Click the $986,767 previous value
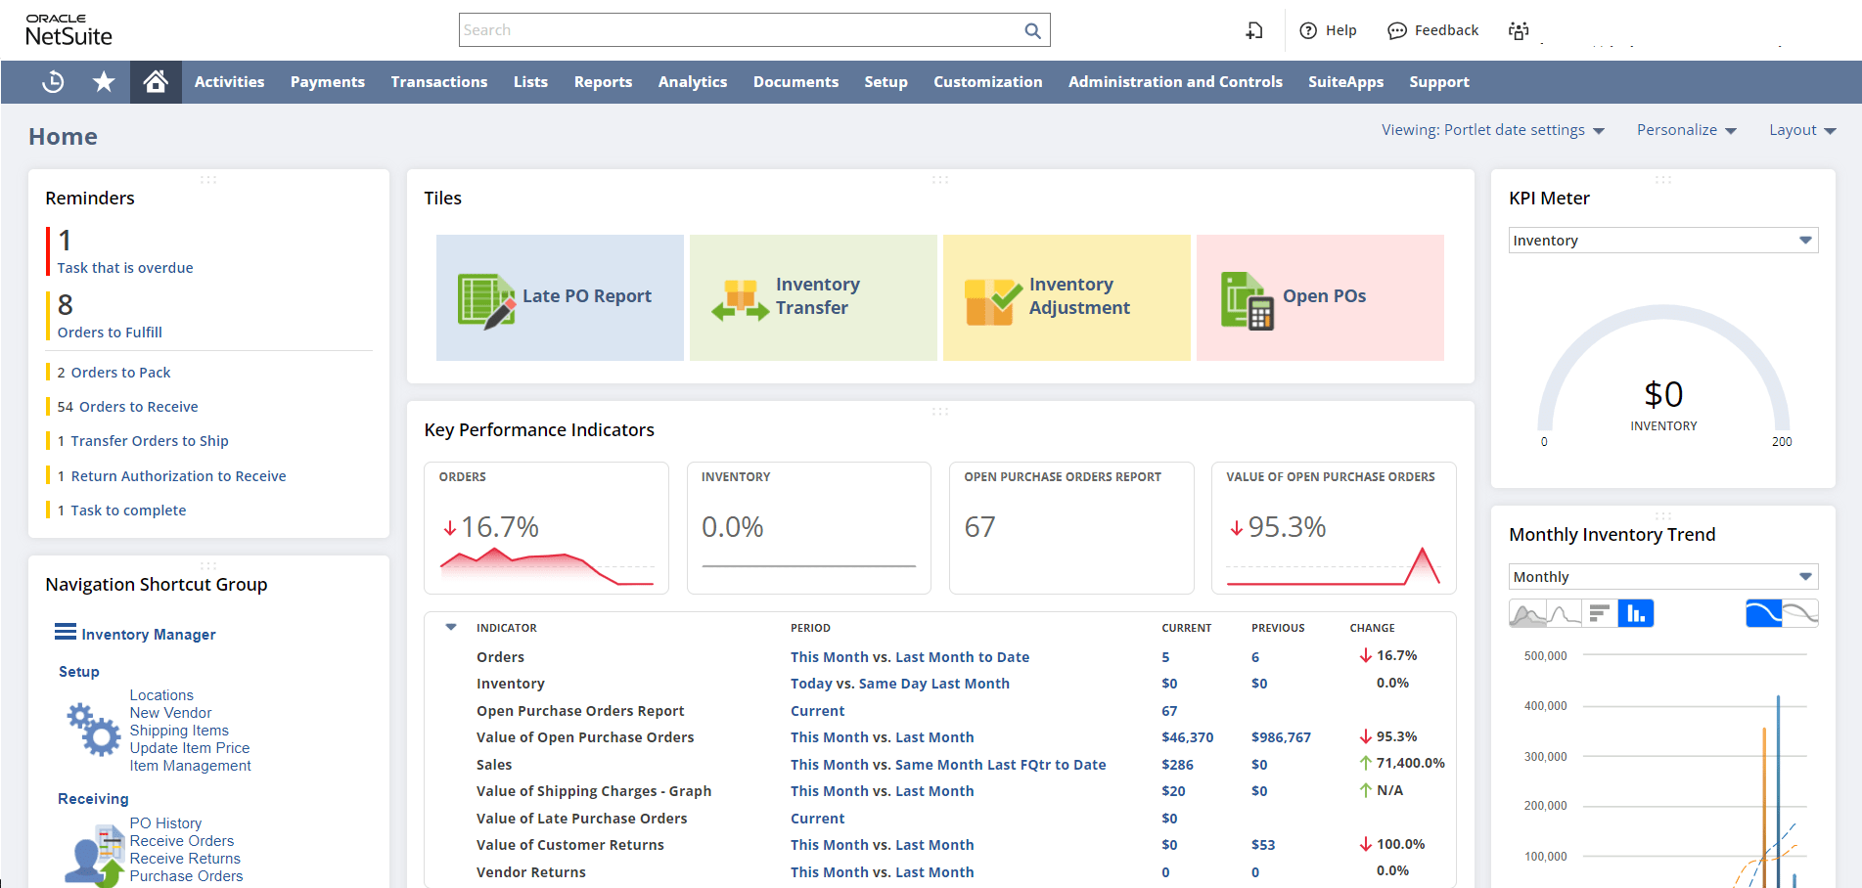The image size is (1862, 888). click(1281, 737)
